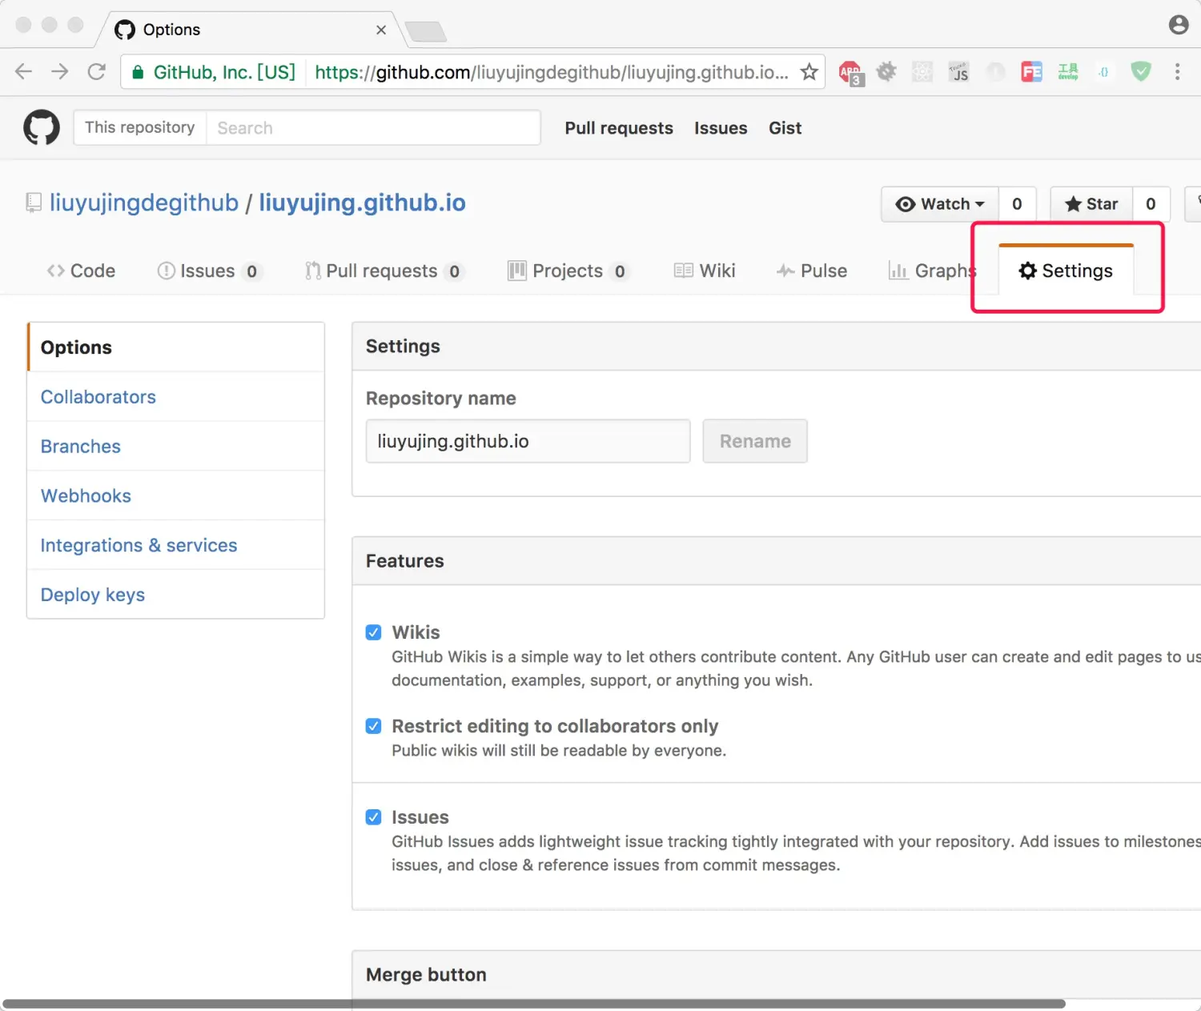Click the browser address bar URL

click(x=551, y=72)
